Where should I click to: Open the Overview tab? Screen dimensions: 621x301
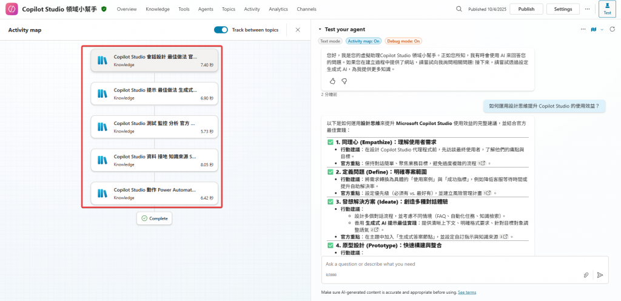[127, 9]
